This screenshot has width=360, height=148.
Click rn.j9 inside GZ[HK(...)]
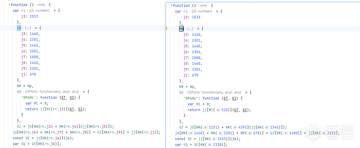116,132
